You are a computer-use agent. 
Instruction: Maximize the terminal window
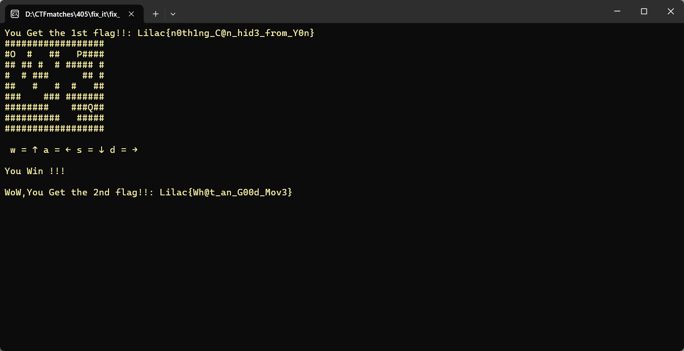[x=644, y=12]
